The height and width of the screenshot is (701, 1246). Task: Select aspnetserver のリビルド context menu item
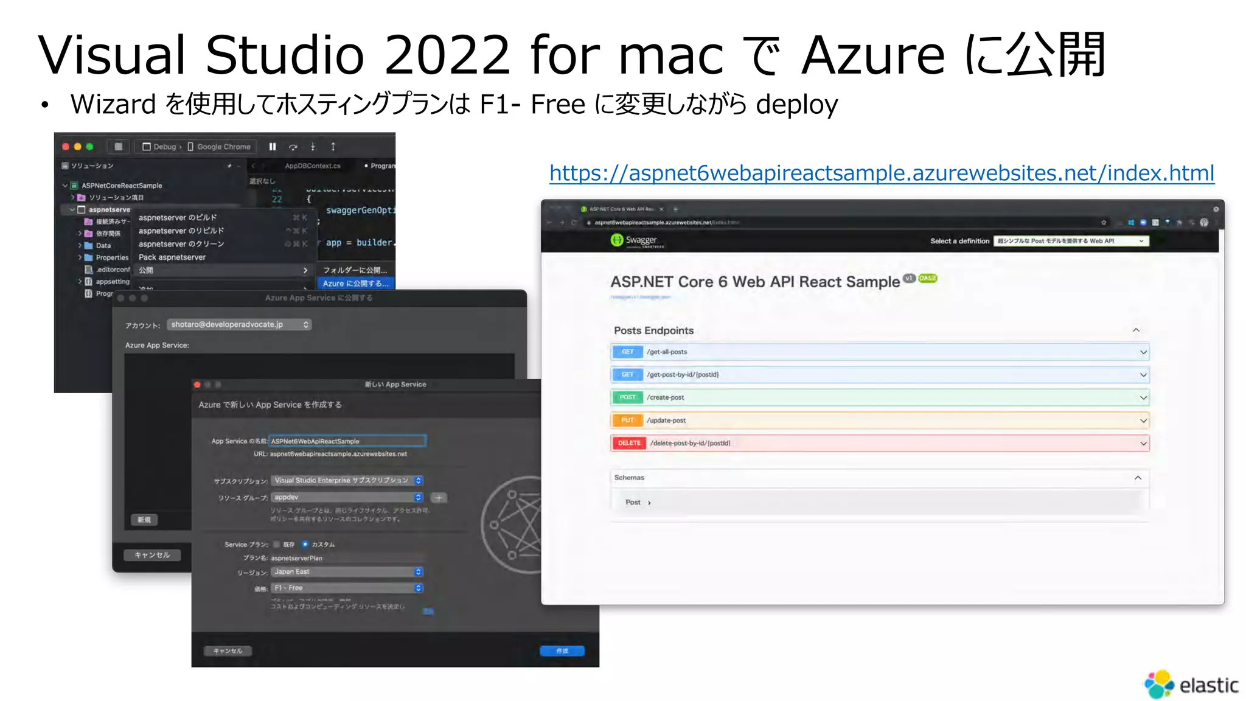[223, 231]
